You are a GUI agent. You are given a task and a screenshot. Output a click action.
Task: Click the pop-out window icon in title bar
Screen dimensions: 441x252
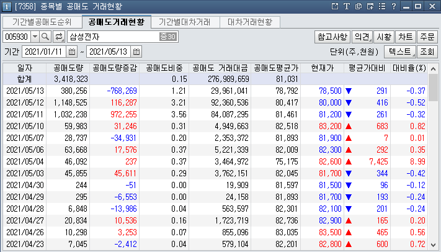[335, 6]
